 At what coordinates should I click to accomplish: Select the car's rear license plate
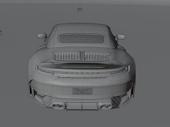pos(83,91)
